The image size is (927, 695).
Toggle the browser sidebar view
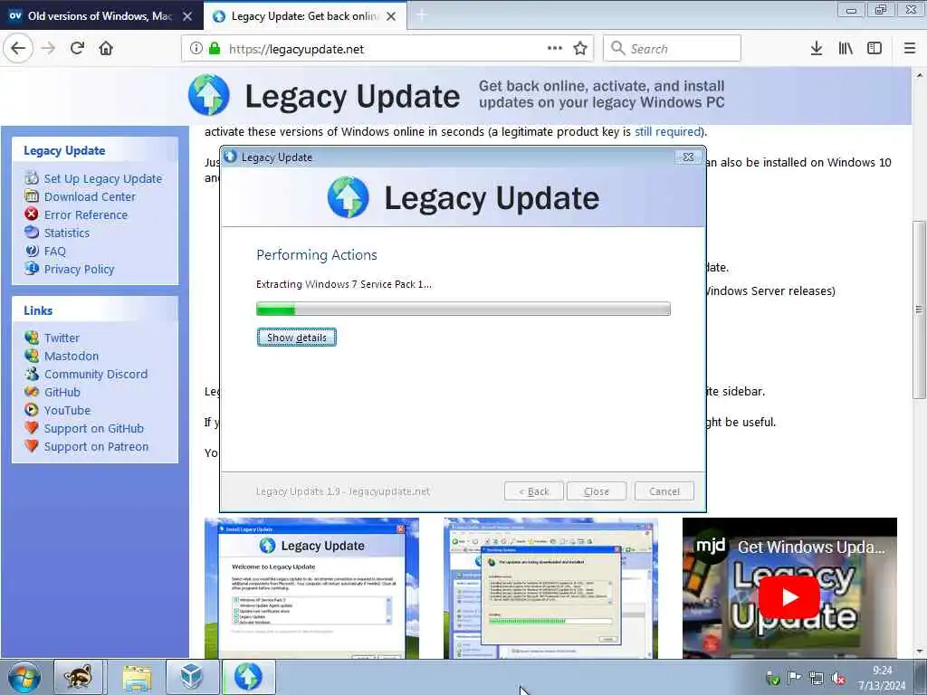(874, 49)
